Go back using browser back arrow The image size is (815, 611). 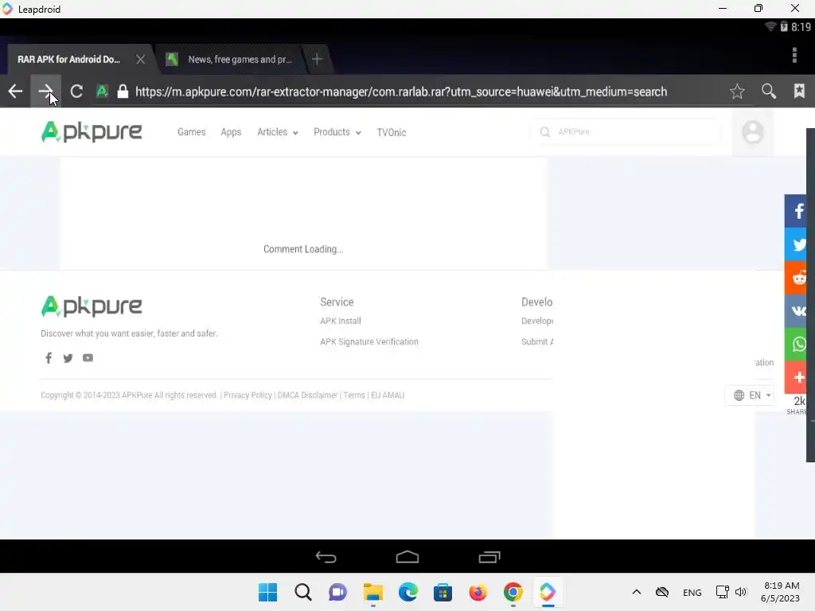[x=15, y=91]
